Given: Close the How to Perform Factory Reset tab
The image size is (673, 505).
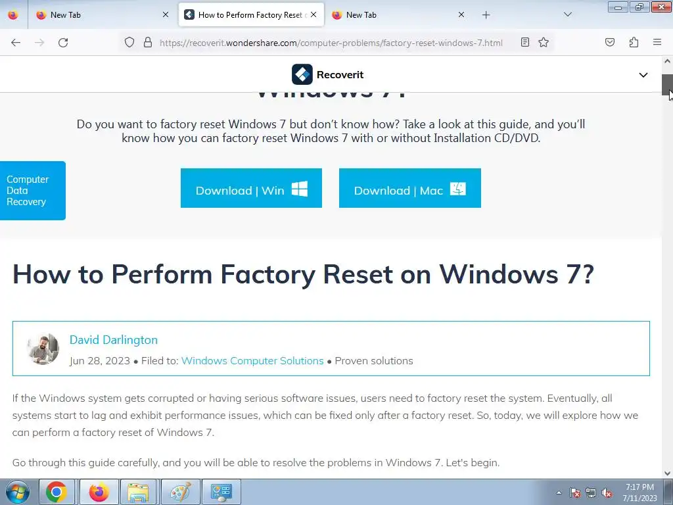Looking at the screenshot, I should [x=313, y=14].
